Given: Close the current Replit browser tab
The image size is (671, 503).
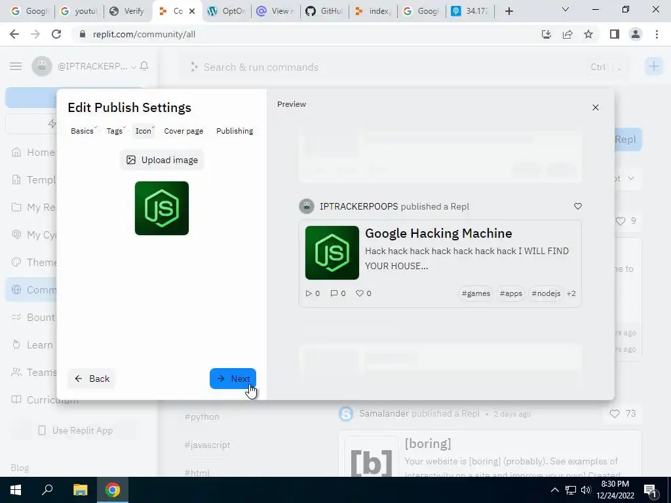Looking at the screenshot, I should point(192,11).
